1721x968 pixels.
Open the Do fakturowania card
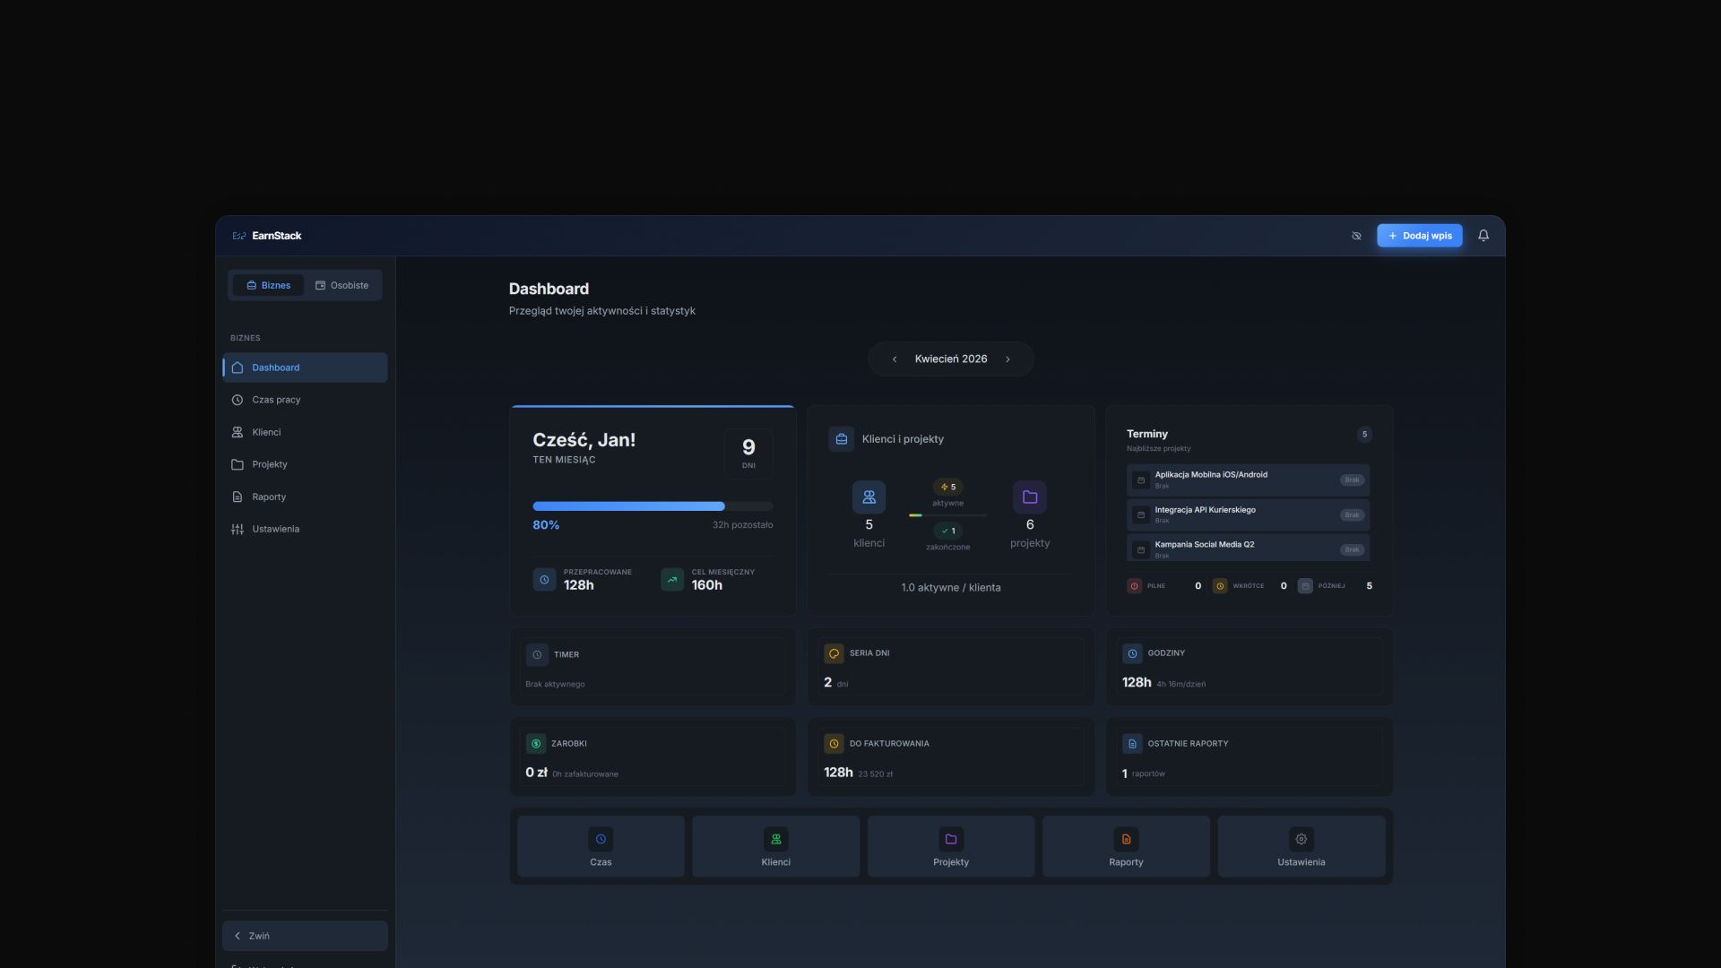[951, 756]
